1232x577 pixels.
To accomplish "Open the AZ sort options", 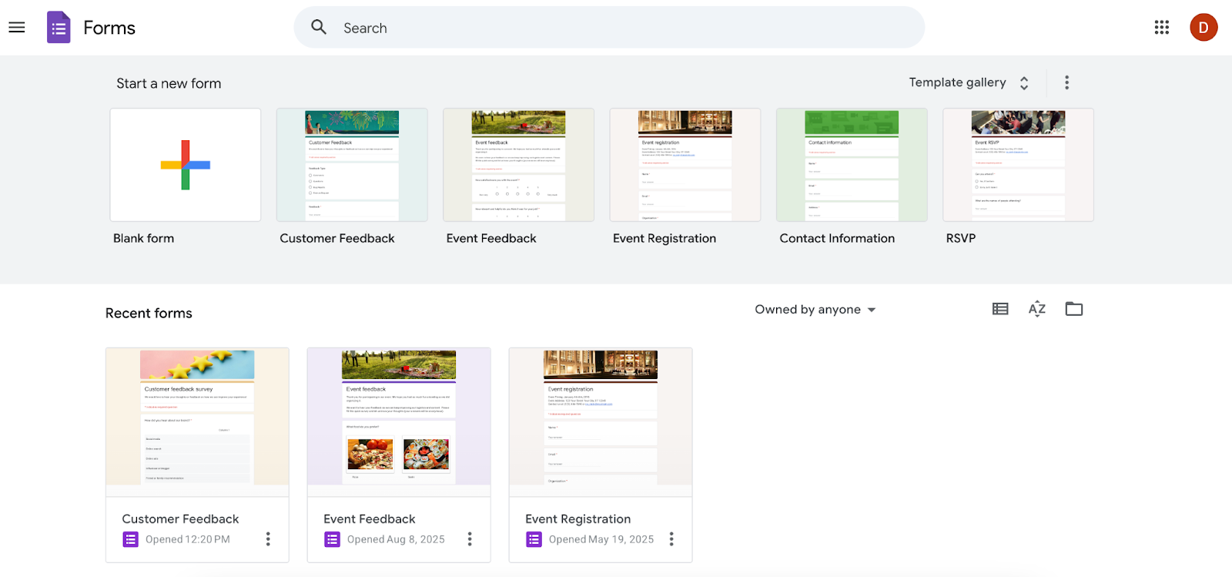I will click(x=1037, y=309).
